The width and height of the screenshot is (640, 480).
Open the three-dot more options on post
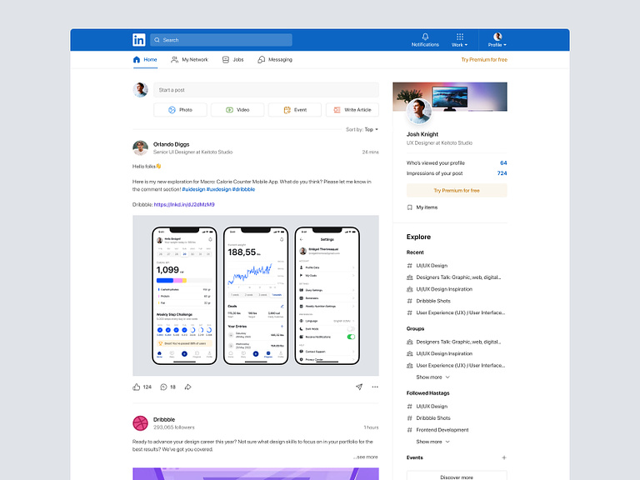374,387
